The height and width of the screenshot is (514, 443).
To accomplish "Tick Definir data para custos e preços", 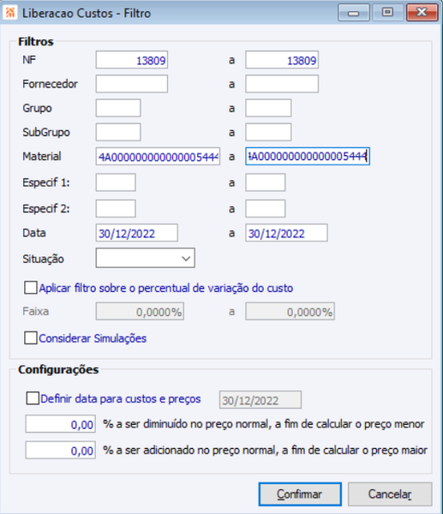I will click(x=33, y=398).
